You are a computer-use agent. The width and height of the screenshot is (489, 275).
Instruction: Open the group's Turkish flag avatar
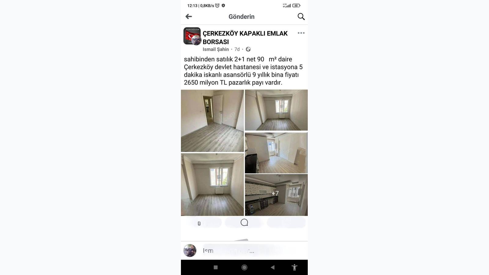pyautogui.click(x=192, y=36)
